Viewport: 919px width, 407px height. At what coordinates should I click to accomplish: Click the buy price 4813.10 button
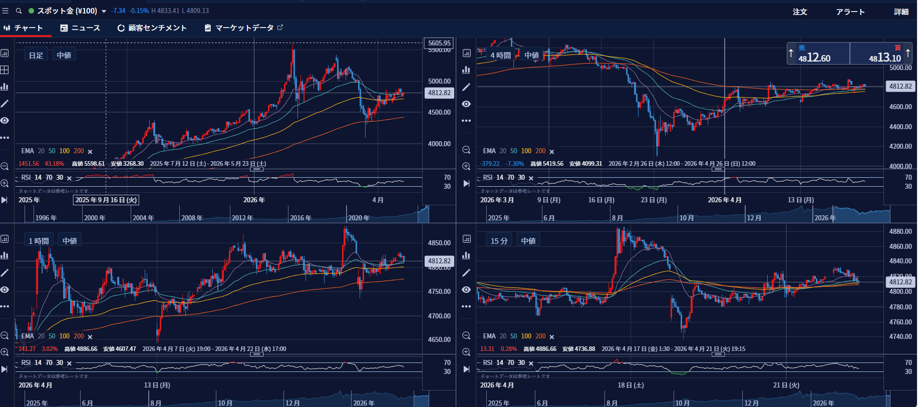[881, 54]
